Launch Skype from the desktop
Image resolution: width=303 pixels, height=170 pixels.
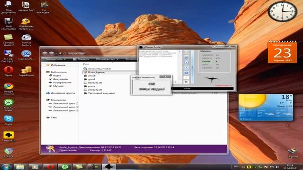tap(9, 120)
